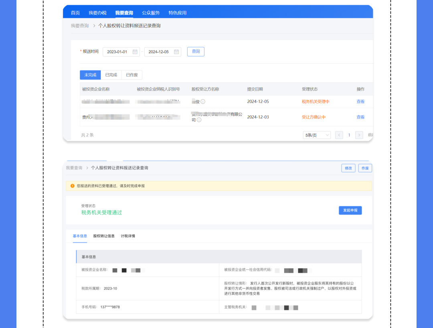Click the start date field 2023-01-01
Image resolution: width=433 pixels, height=328 pixels.
(x=121, y=52)
